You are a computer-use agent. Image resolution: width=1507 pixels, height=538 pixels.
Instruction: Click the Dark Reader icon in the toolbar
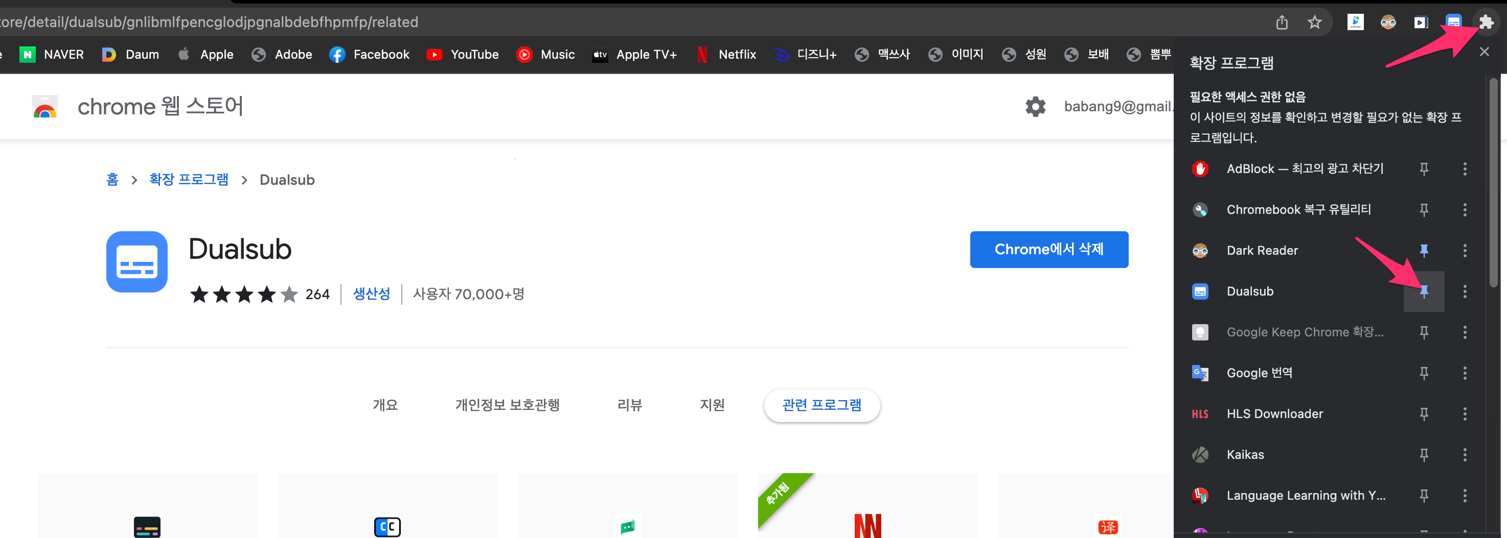(1388, 22)
